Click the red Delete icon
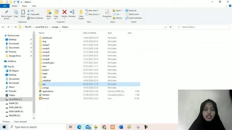 (65, 12)
